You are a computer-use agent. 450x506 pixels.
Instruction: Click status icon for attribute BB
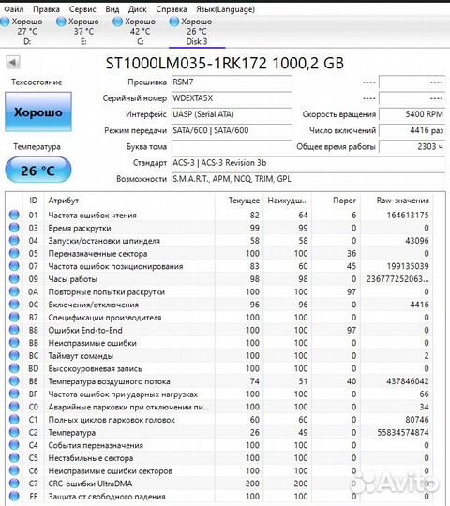[14, 343]
